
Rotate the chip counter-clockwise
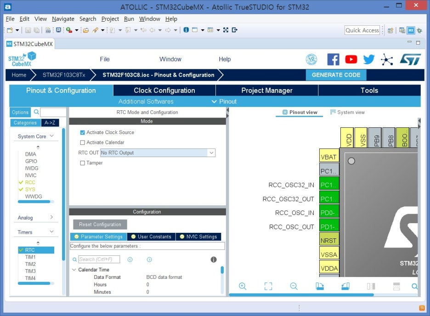coord(345,286)
